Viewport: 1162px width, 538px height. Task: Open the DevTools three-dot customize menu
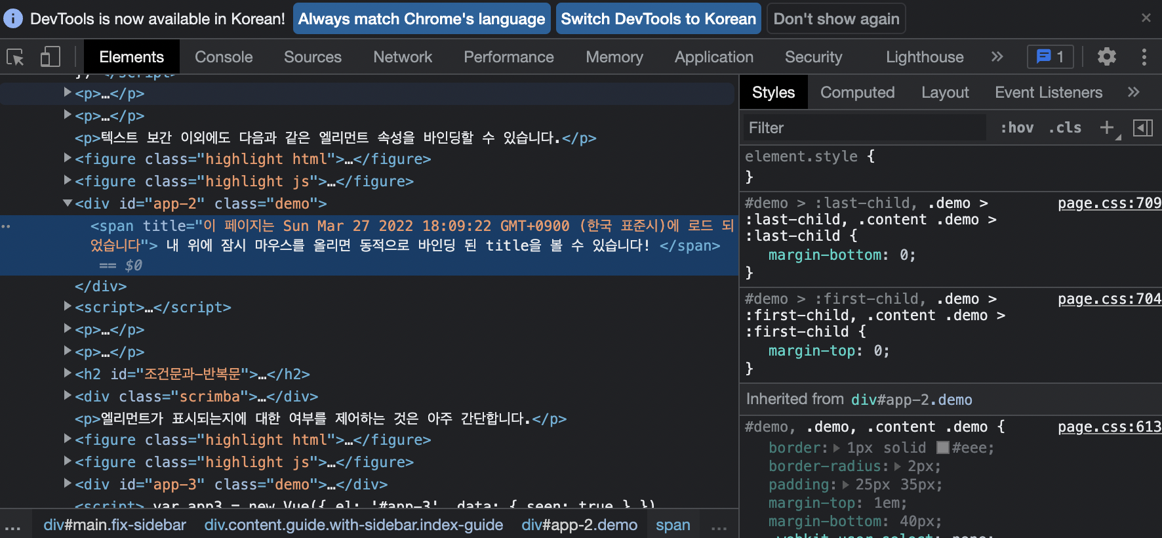1144,57
